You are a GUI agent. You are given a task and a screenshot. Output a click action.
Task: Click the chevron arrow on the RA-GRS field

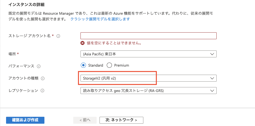[x=212, y=91]
